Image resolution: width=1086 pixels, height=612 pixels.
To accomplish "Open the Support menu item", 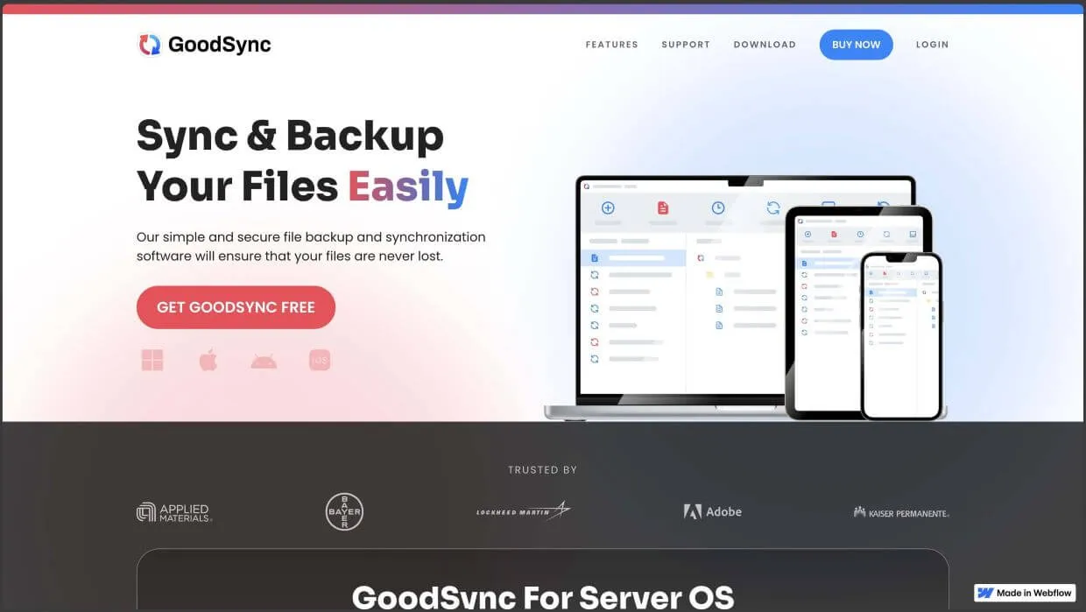I will tap(686, 45).
